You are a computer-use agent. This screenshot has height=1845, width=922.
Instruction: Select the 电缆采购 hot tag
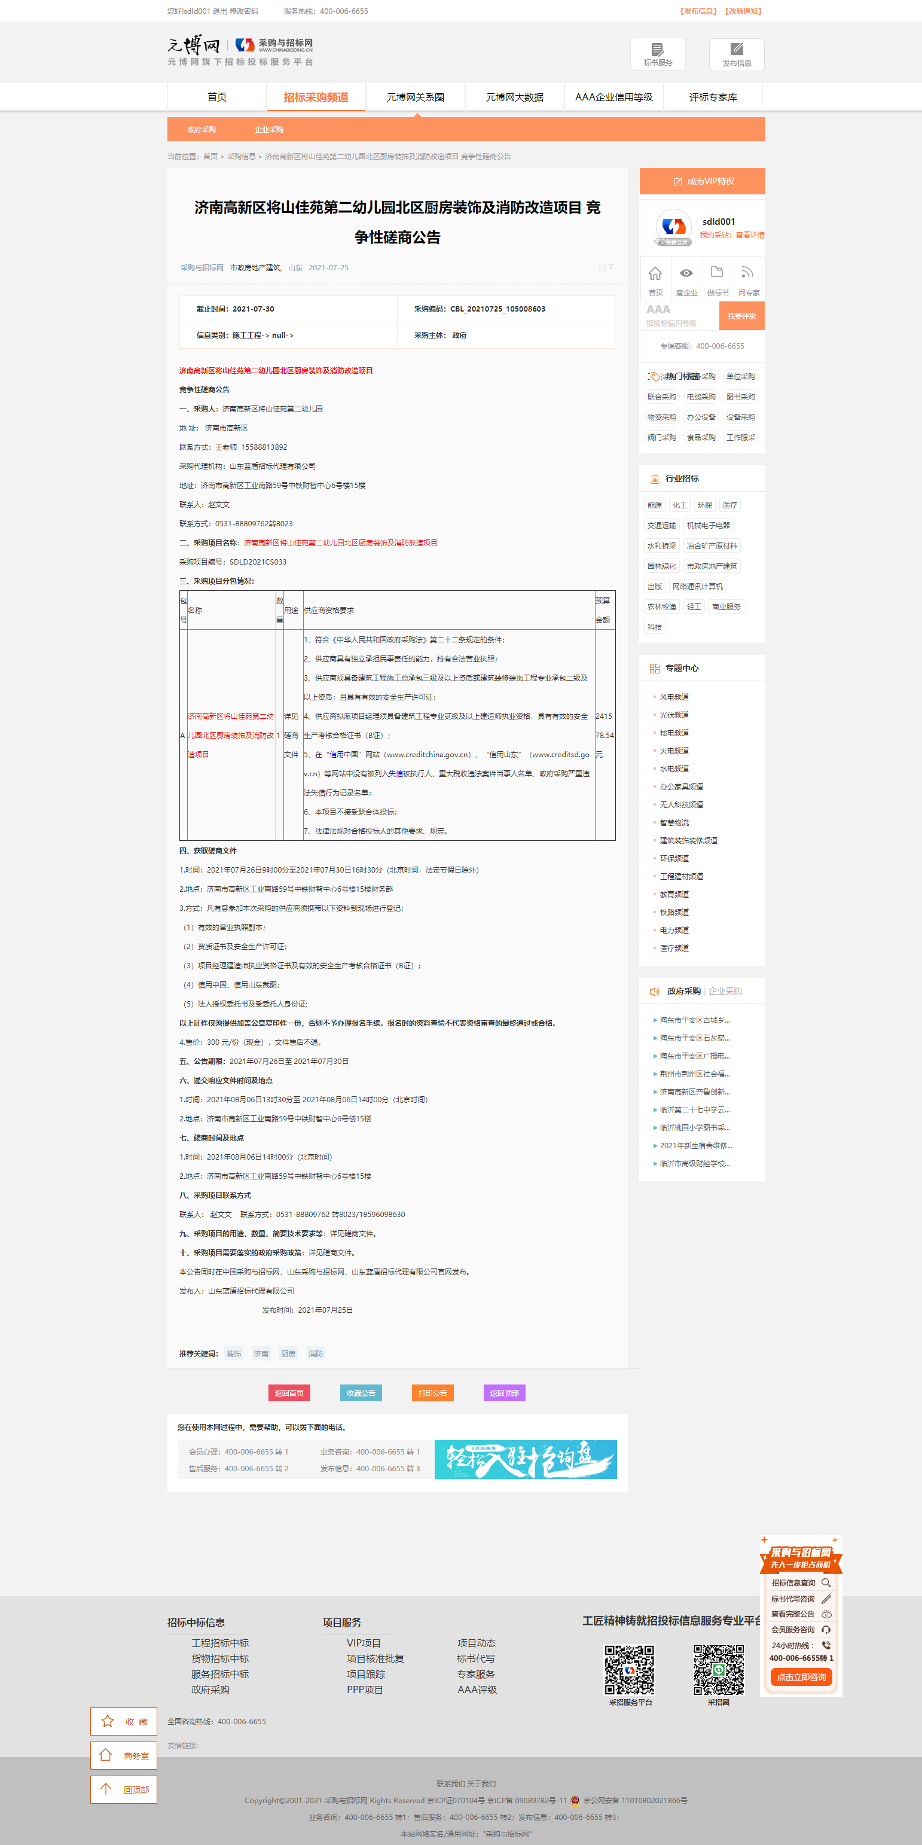click(x=701, y=397)
